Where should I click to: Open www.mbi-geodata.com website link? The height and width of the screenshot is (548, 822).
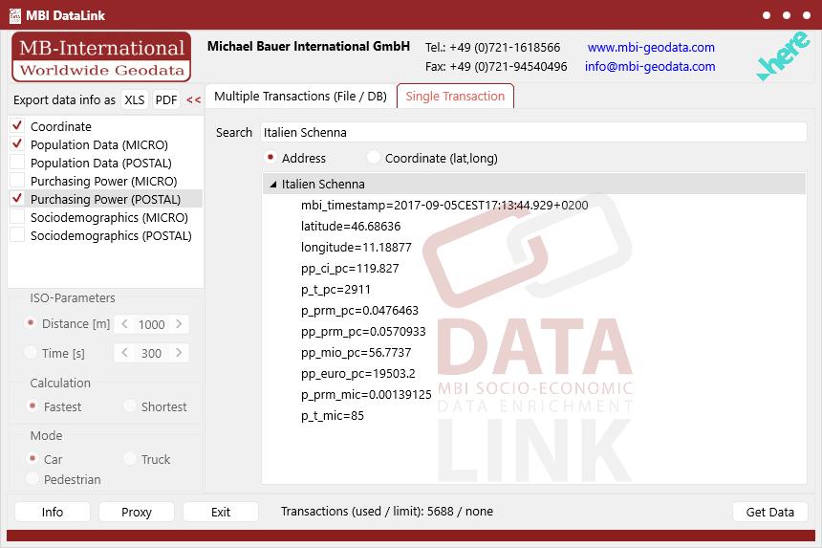[651, 48]
